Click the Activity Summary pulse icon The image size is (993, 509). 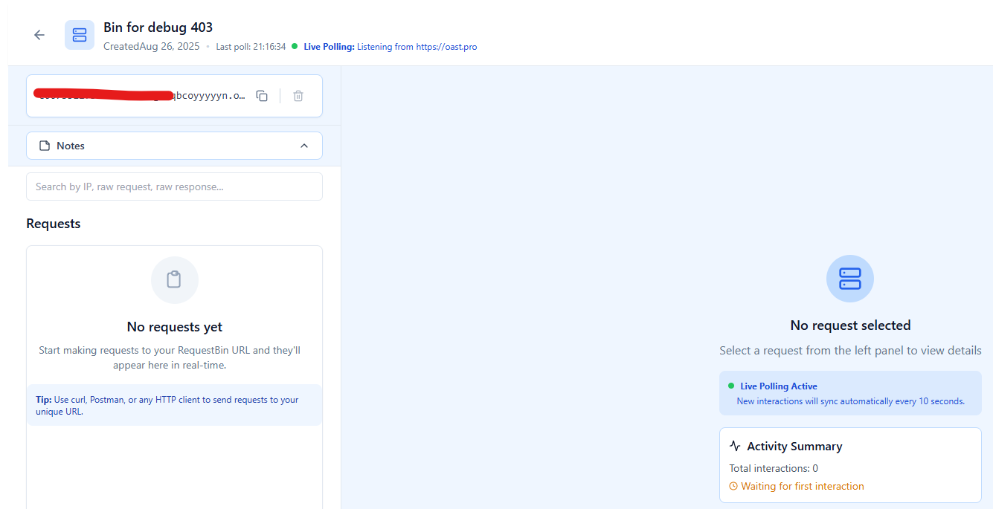click(x=735, y=447)
